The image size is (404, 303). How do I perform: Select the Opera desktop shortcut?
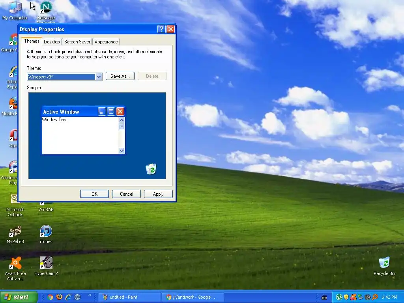13,138
